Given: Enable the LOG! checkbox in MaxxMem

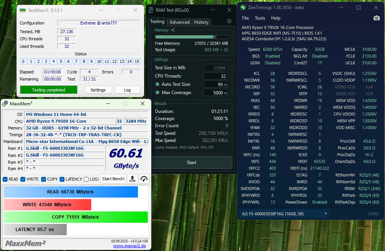Looking at the screenshot, I should point(86,179).
